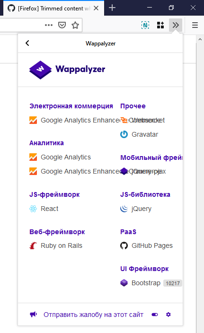Click the 'Отправить жалобу на этот сайт' link
204x333 pixels.
point(94,315)
